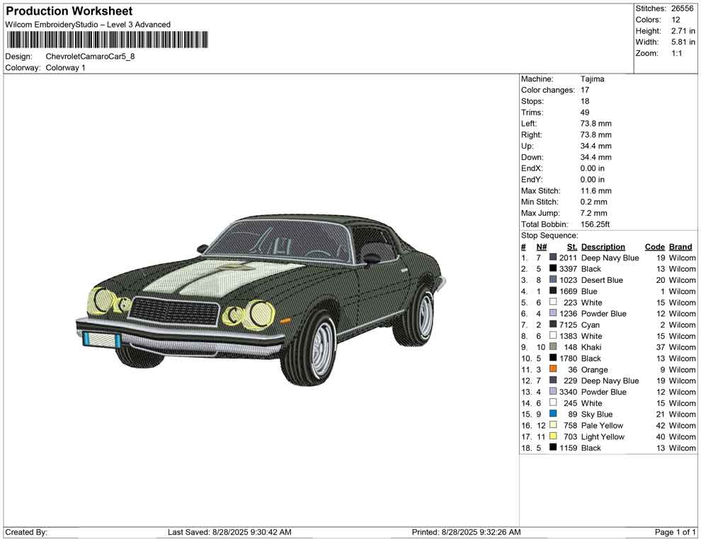The height and width of the screenshot is (539, 701).
Task: Click the Khaki color swatch
Action: [553, 347]
